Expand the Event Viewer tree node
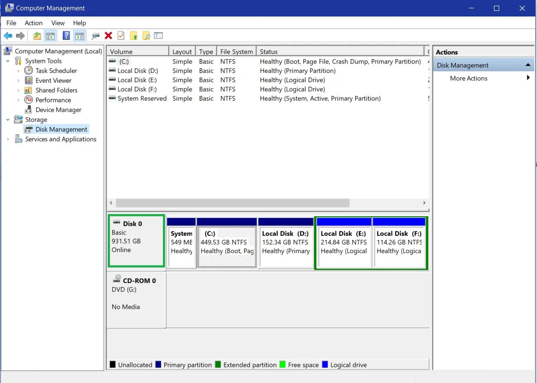The width and height of the screenshot is (537, 383). [18, 80]
